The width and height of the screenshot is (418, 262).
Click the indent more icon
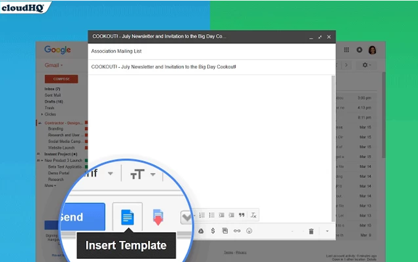pos(232,215)
